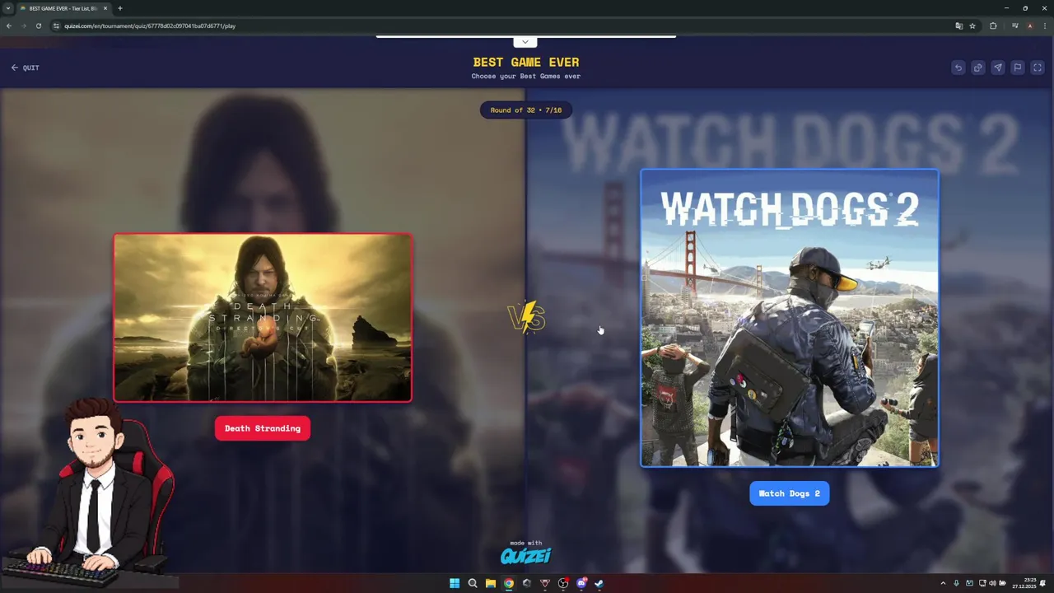Click the BEST GAME EVER title
Image resolution: width=1054 pixels, height=593 pixels.
(526, 62)
